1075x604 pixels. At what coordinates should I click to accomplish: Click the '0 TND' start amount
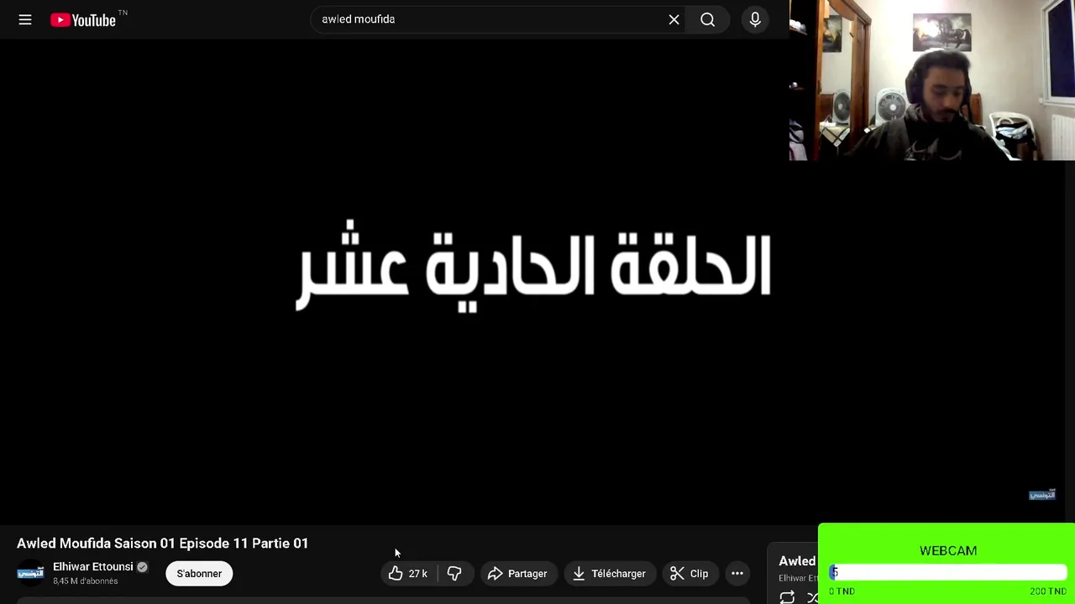click(842, 591)
